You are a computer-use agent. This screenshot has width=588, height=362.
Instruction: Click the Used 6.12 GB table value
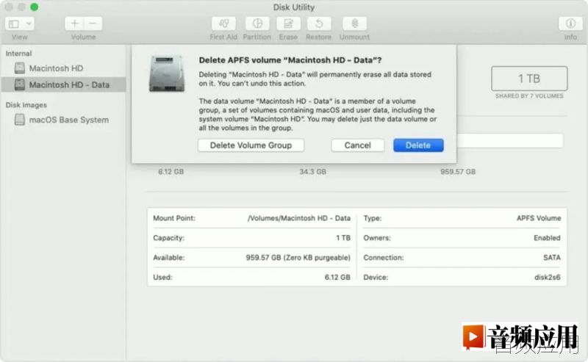coord(337,278)
